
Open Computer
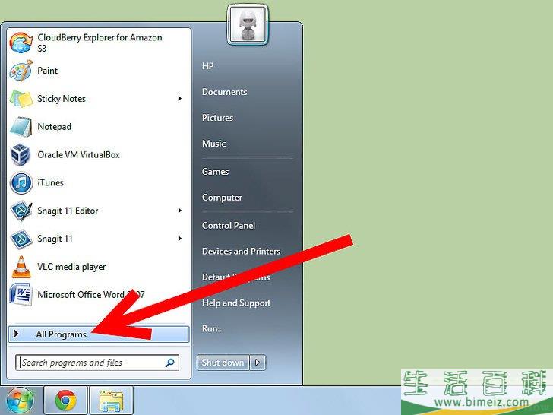(x=222, y=198)
